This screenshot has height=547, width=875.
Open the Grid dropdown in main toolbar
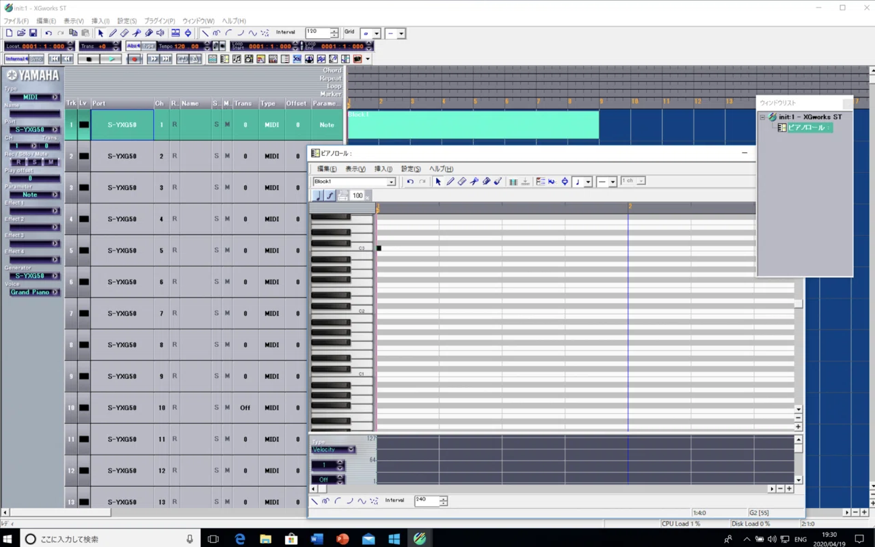(x=376, y=33)
